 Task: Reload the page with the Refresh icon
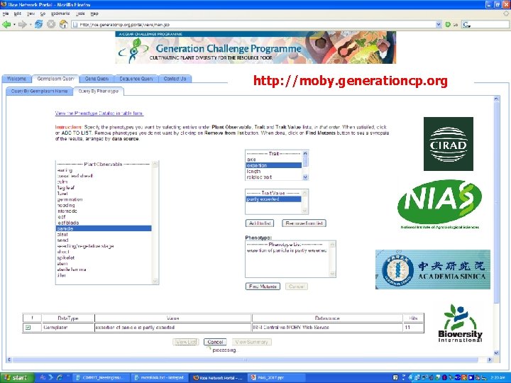39,24
